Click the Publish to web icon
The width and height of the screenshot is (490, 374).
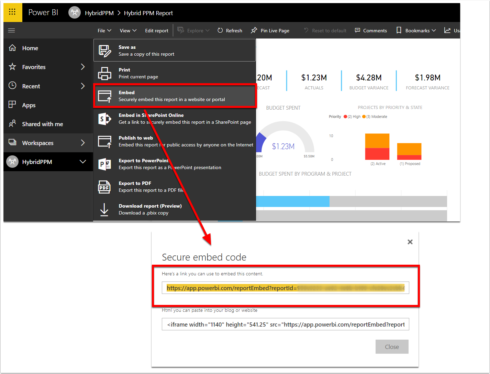tap(104, 142)
